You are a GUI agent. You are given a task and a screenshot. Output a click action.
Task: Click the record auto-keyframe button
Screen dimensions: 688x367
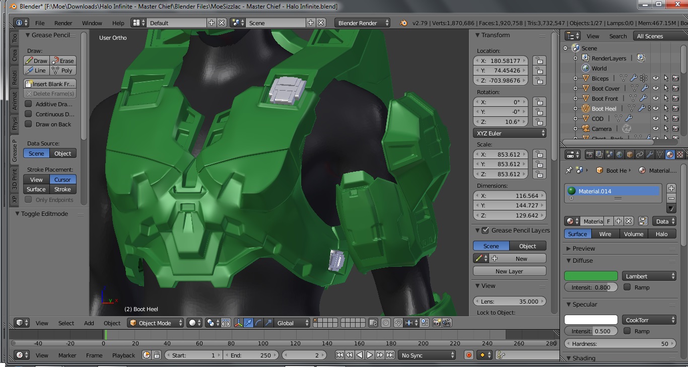[469, 355]
